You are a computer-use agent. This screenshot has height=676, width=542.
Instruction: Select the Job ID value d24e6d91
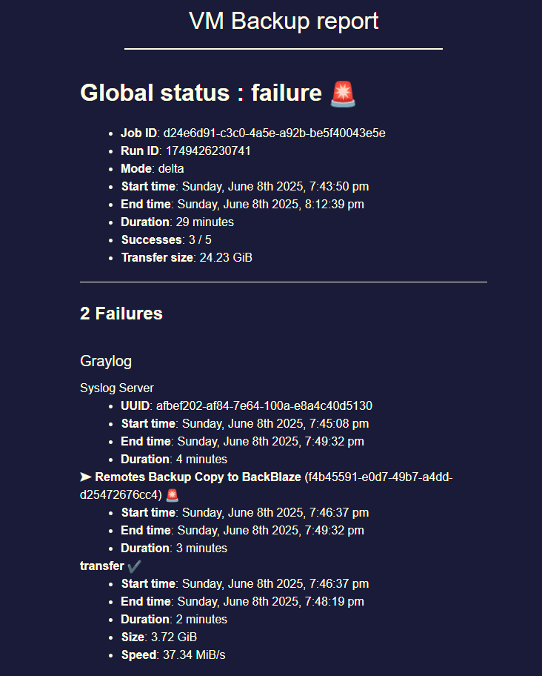coord(274,133)
